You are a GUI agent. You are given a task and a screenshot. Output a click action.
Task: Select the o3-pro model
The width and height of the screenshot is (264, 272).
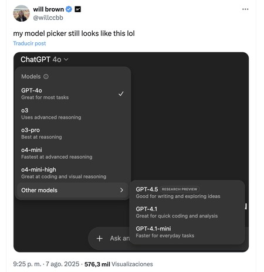[72, 134]
